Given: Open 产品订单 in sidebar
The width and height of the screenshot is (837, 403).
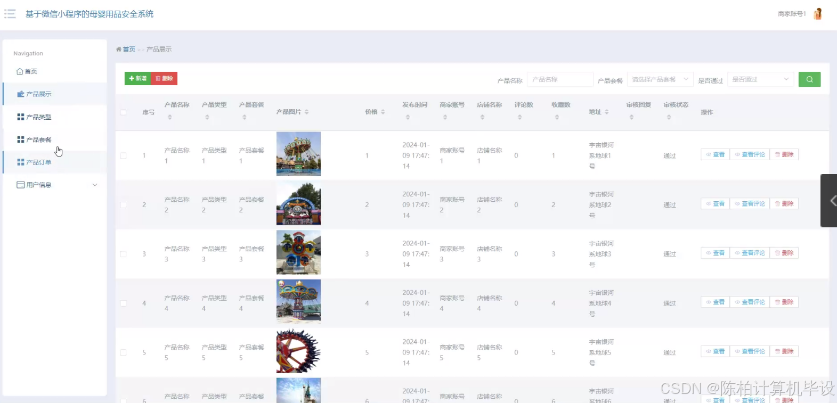Looking at the screenshot, I should point(55,162).
